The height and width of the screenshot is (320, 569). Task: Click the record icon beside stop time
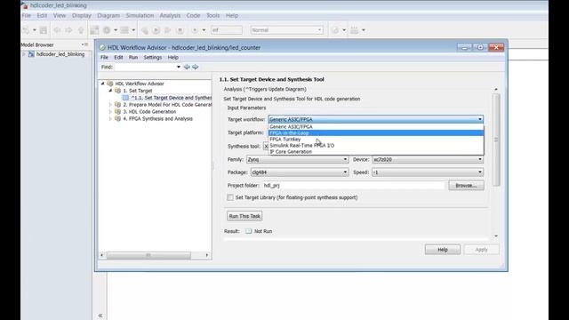[195, 30]
